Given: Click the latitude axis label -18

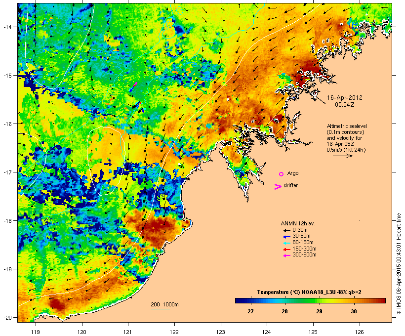Looking at the screenshot, I should 7,221.
